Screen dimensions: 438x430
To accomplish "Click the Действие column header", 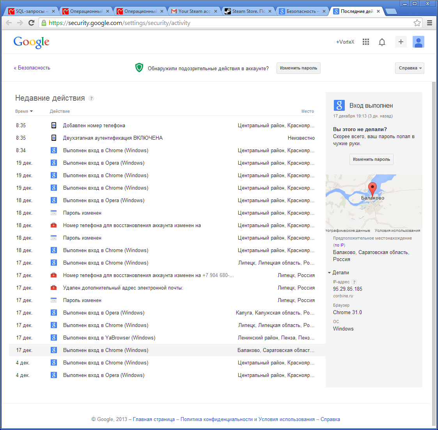I will (60, 111).
